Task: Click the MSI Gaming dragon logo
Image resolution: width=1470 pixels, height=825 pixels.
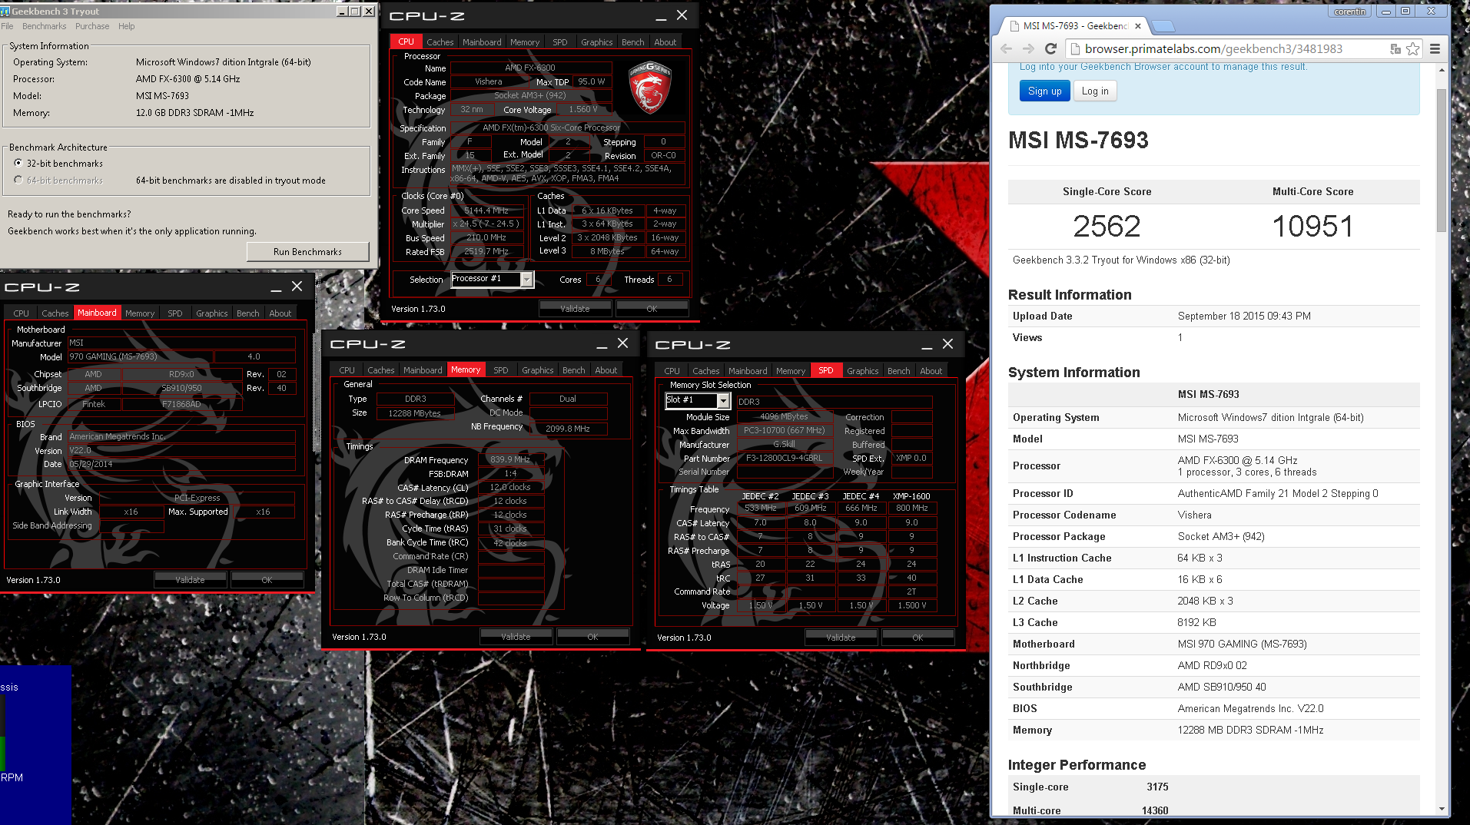Action: click(650, 88)
